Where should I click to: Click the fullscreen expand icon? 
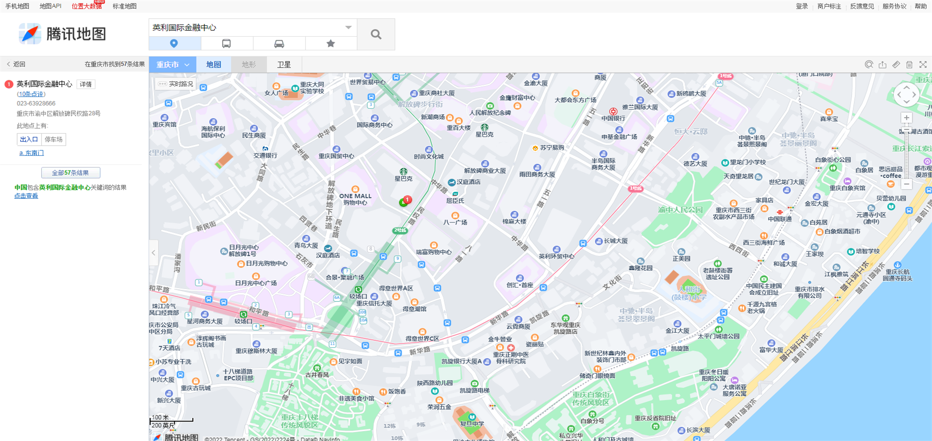coord(923,65)
